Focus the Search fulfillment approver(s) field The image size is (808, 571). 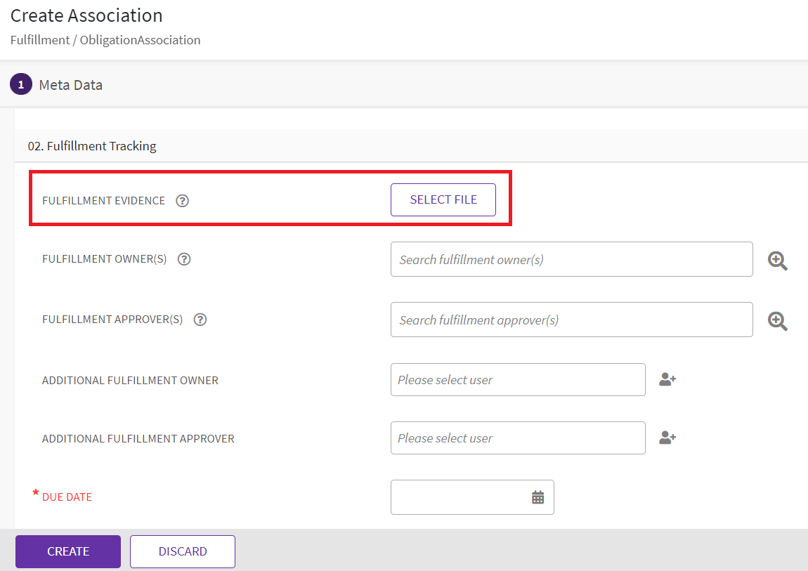pos(571,320)
